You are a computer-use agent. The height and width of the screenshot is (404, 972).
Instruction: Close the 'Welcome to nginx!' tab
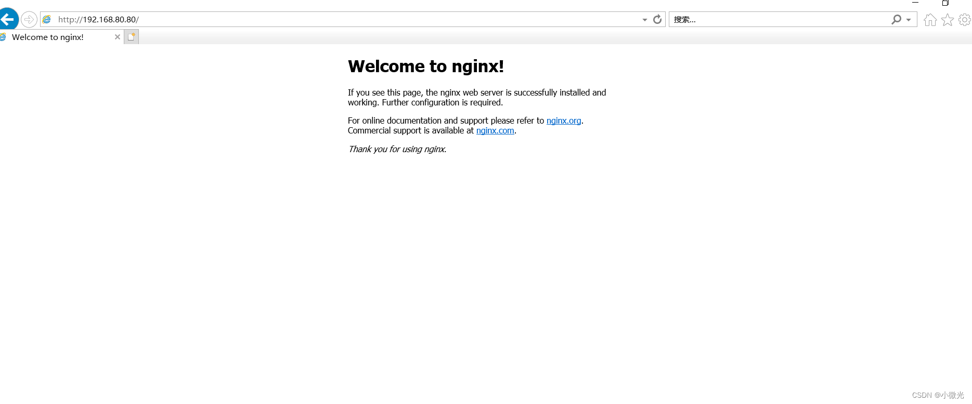(118, 37)
